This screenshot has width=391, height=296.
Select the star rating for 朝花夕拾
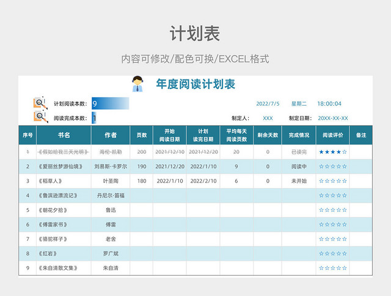[x=332, y=210]
